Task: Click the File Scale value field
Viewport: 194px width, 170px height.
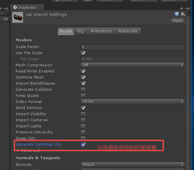Action: click(133, 59)
